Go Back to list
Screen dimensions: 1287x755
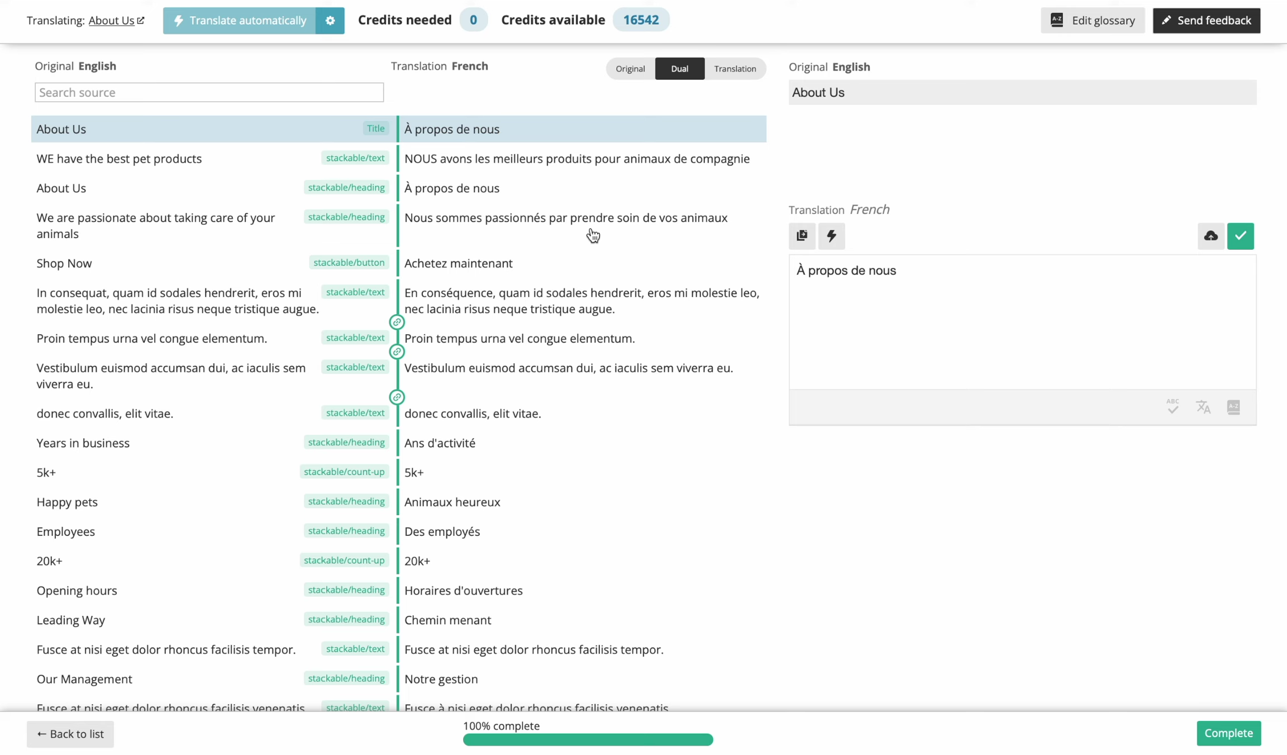(x=70, y=734)
